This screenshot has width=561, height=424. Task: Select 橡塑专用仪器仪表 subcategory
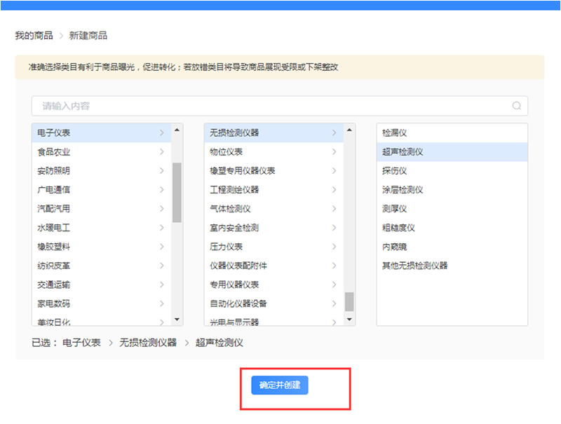tap(243, 171)
